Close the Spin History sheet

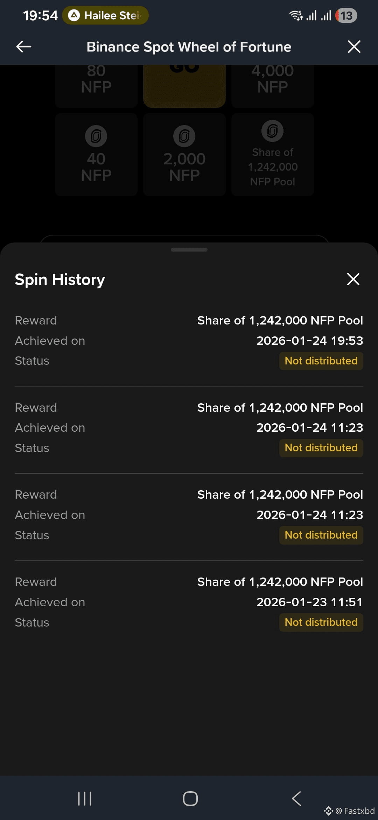point(353,279)
